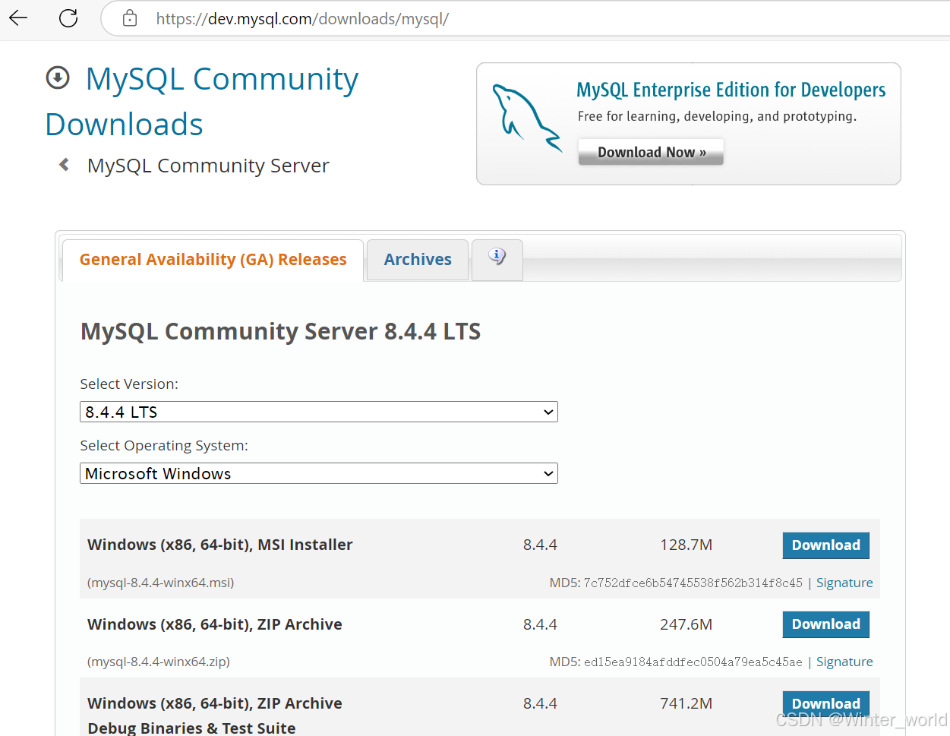Click the 741.2M file size
The height and width of the screenshot is (736, 950).
tap(686, 703)
